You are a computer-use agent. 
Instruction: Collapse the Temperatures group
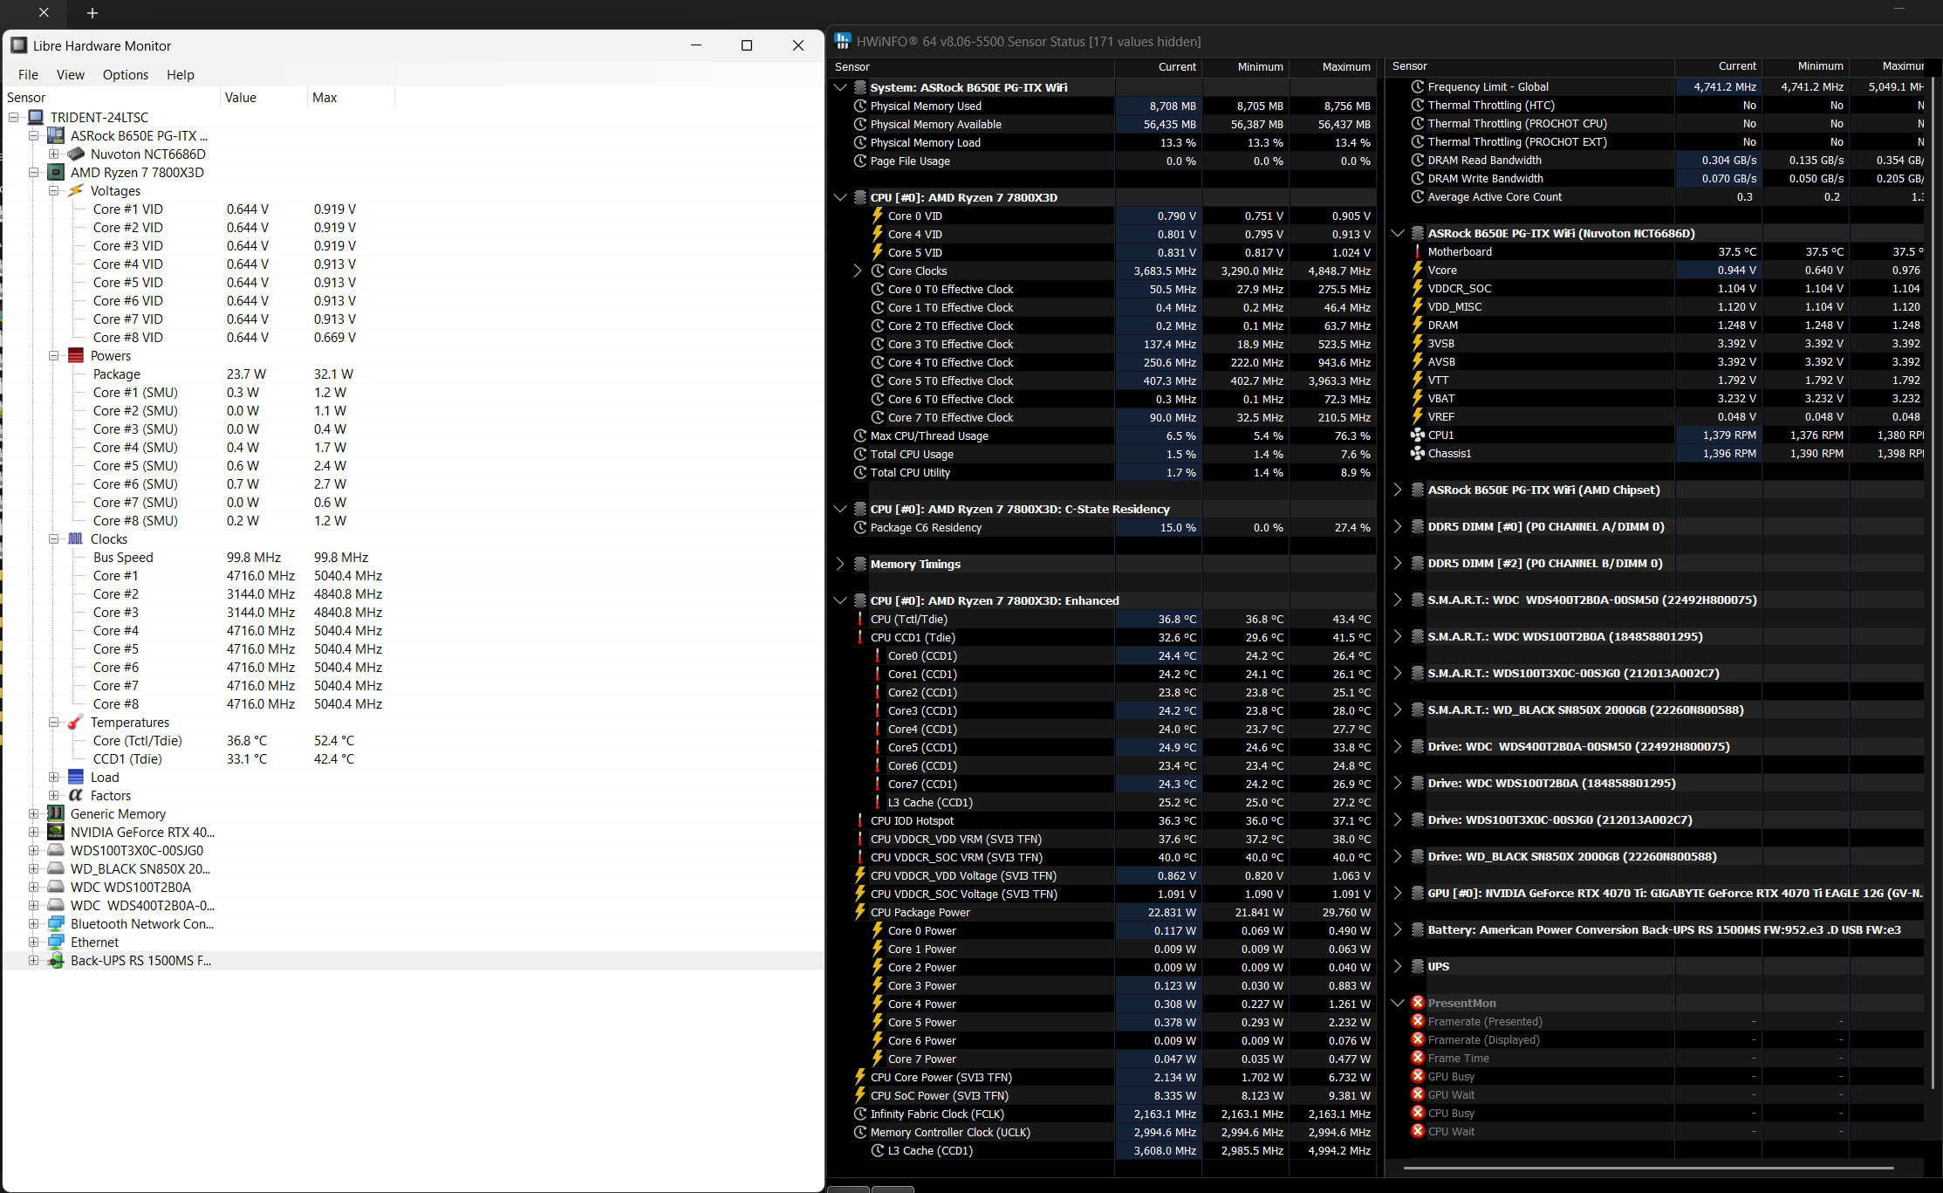(x=54, y=722)
